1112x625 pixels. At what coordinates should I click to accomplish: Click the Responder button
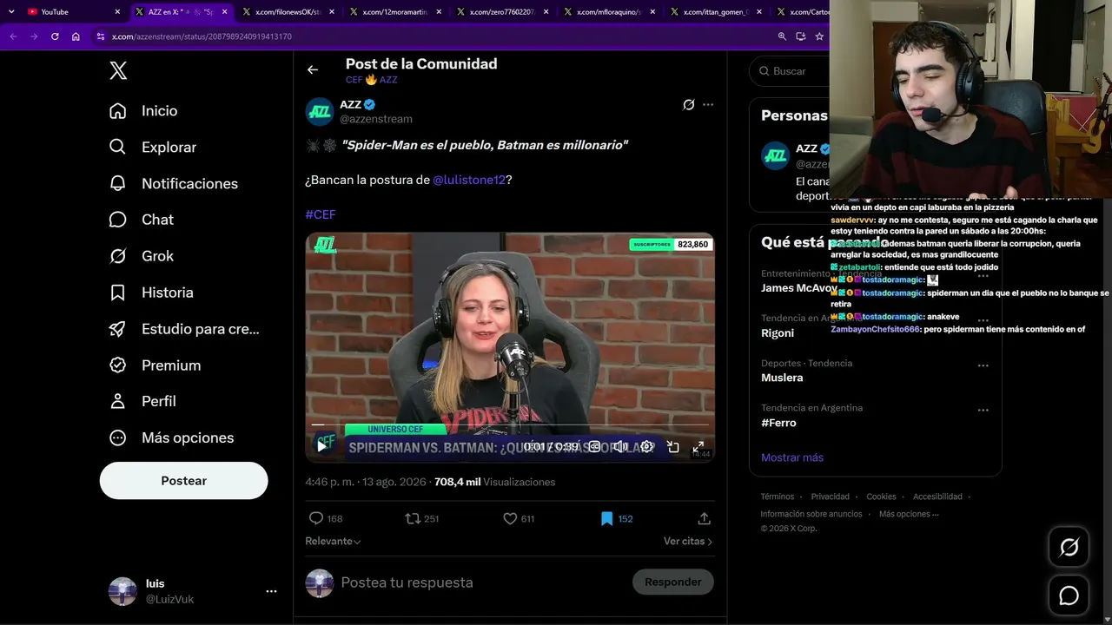(673, 582)
